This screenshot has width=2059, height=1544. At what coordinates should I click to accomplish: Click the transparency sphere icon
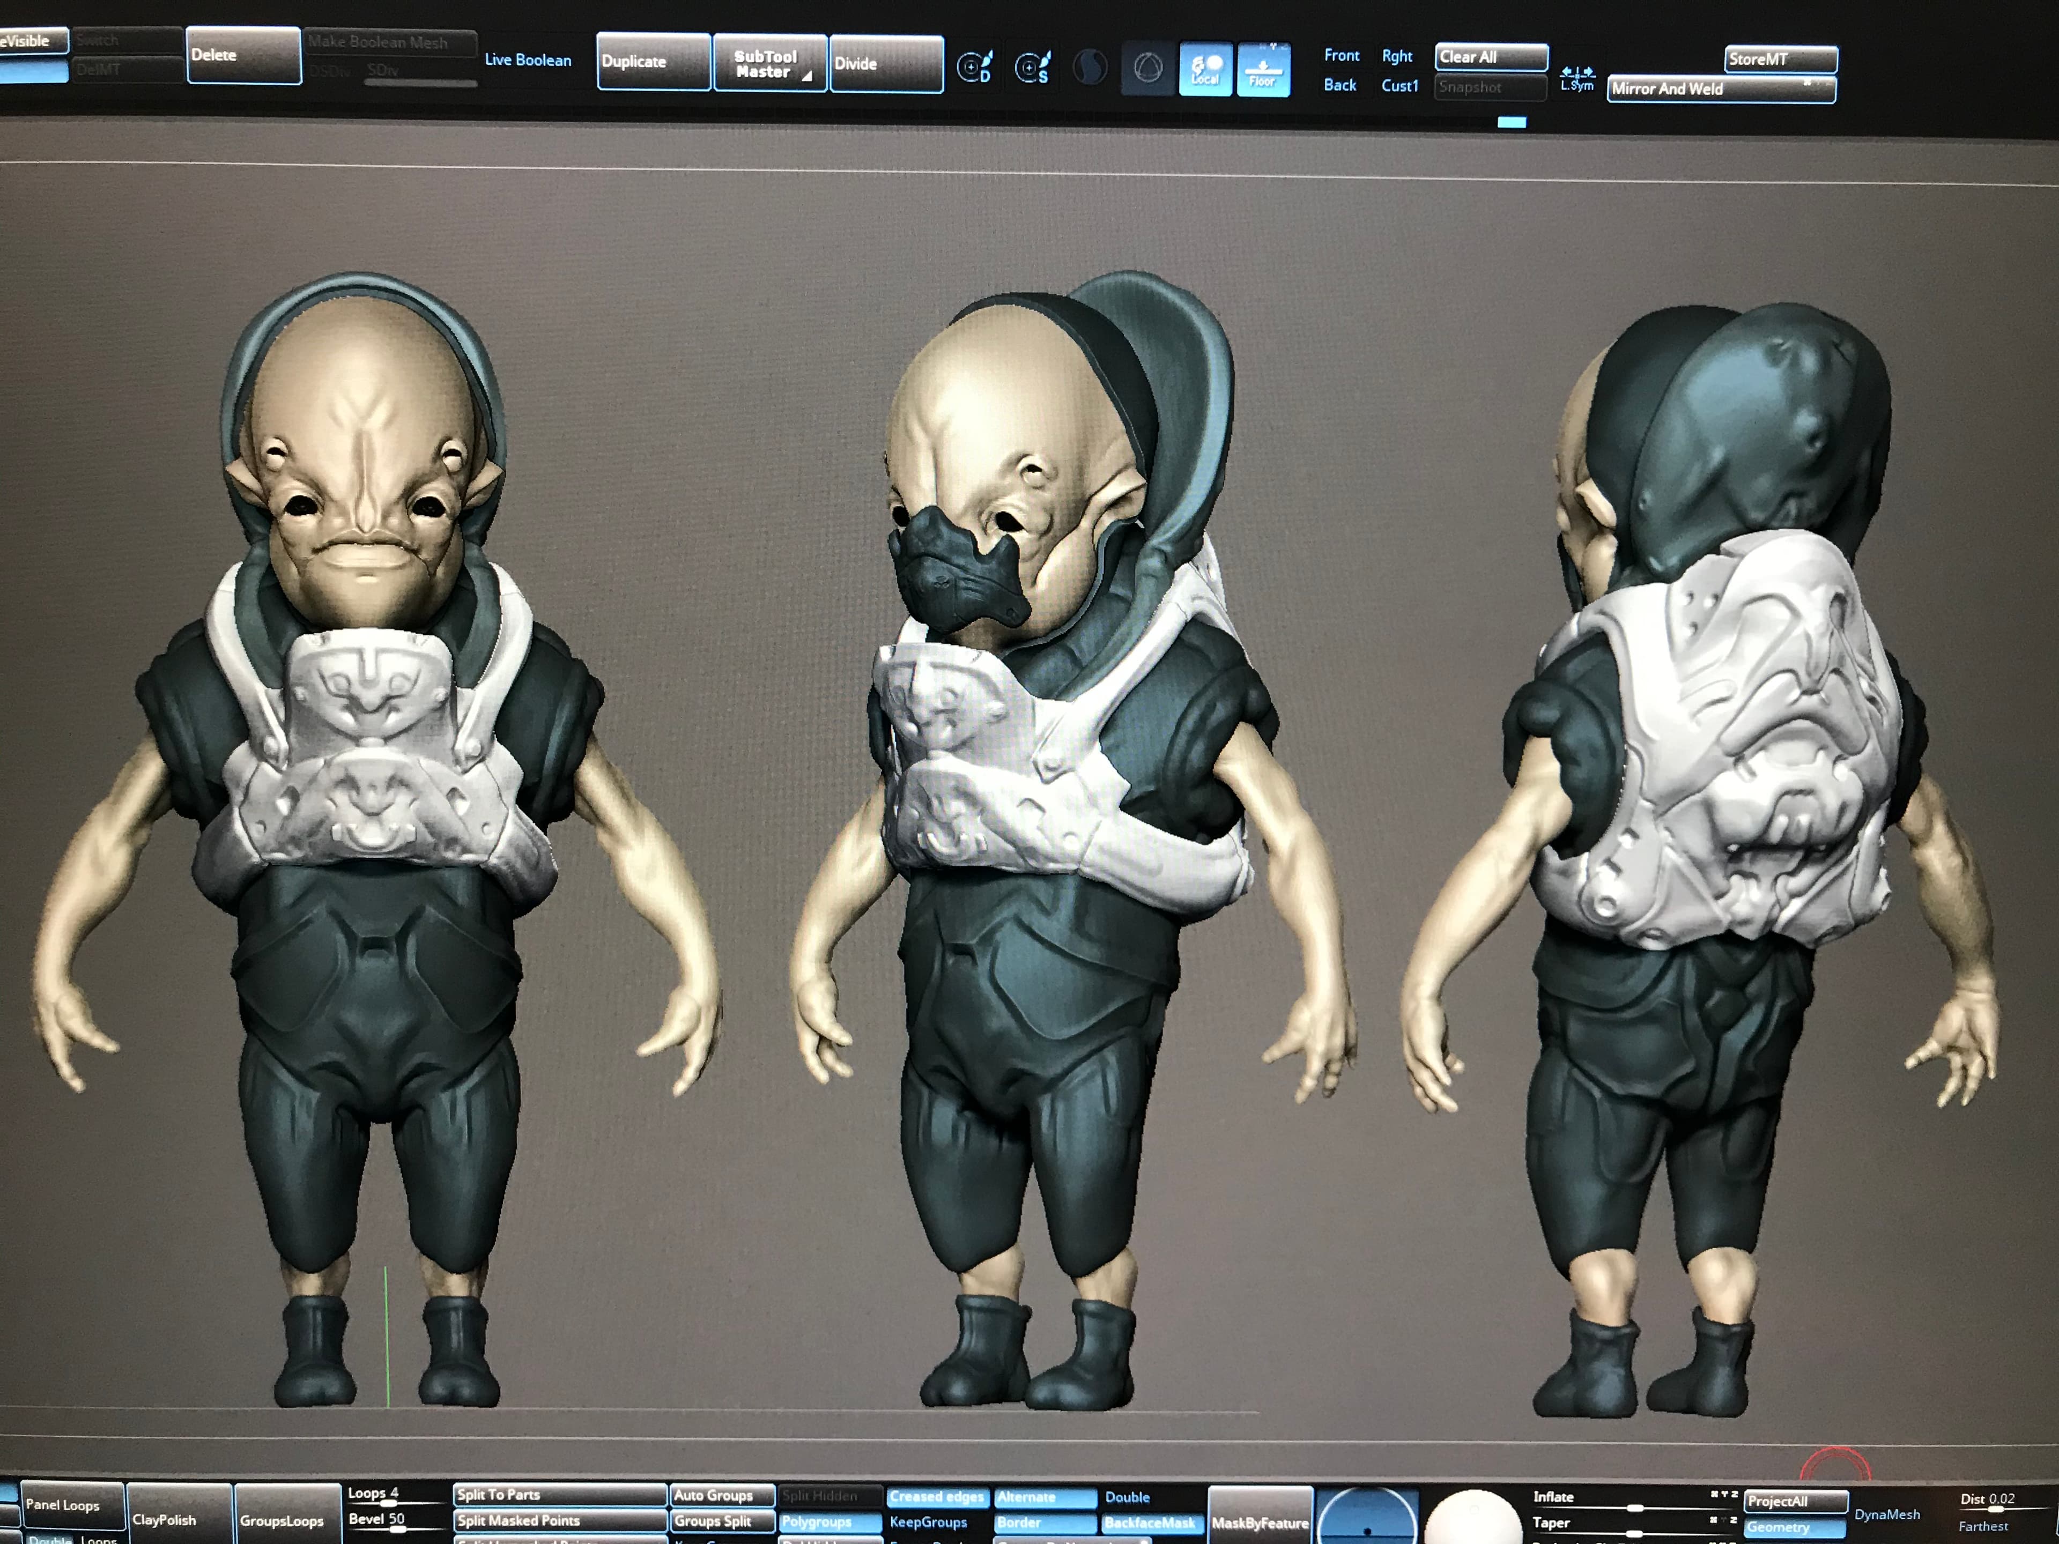1147,68
